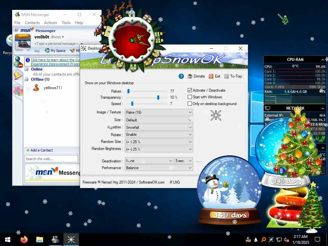The height and width of the screenshot is (246, 328).
Task: Send DesktopSnowOK To-Tray
Action: [233, 76]
